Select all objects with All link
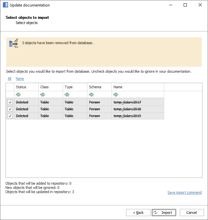This screenshot has height=220, width=208. coord(9,79)
